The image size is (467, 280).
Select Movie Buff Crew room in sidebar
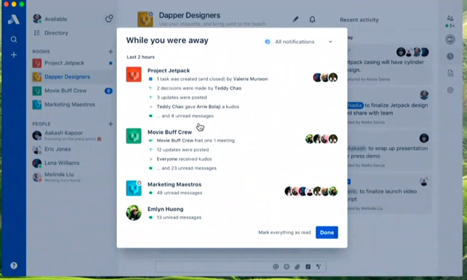(x=65, y=91)
